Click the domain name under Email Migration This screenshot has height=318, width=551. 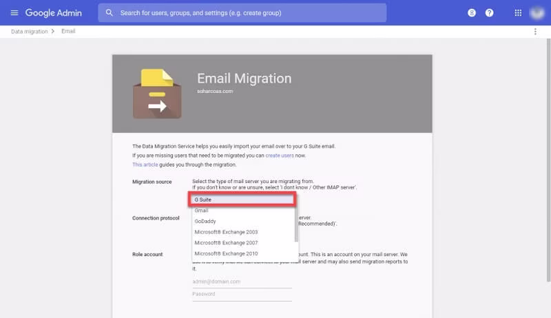tap(215, 92)
